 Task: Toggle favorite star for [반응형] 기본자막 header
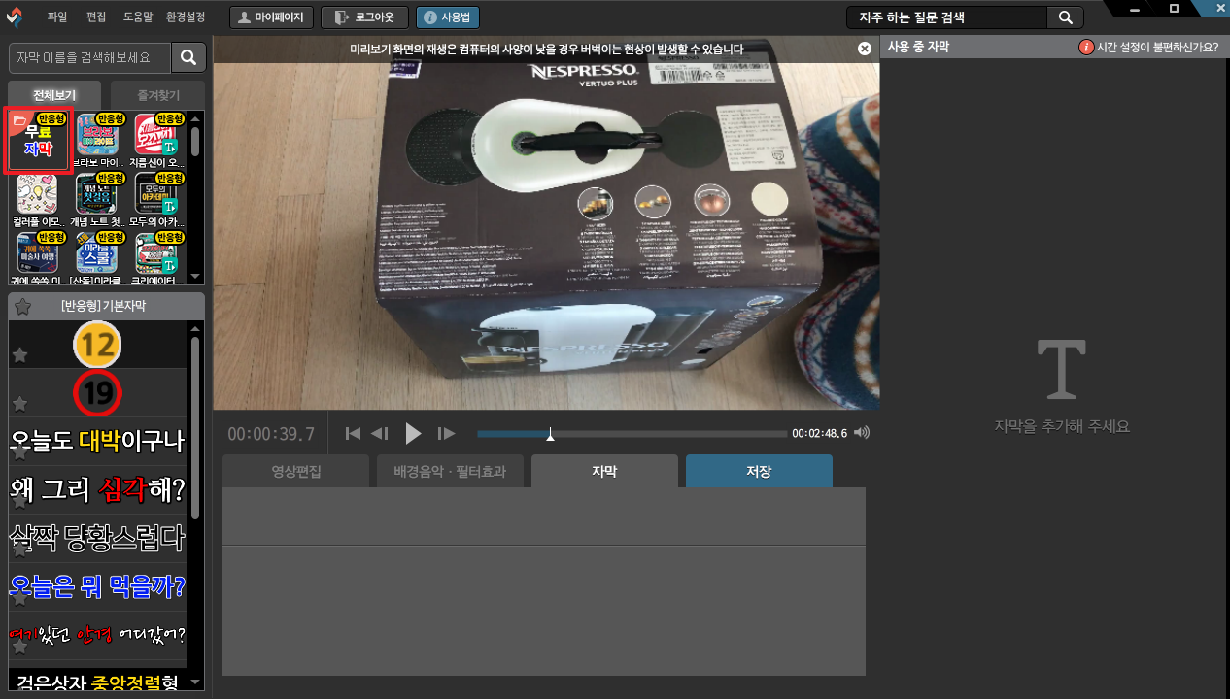point(22,307)
